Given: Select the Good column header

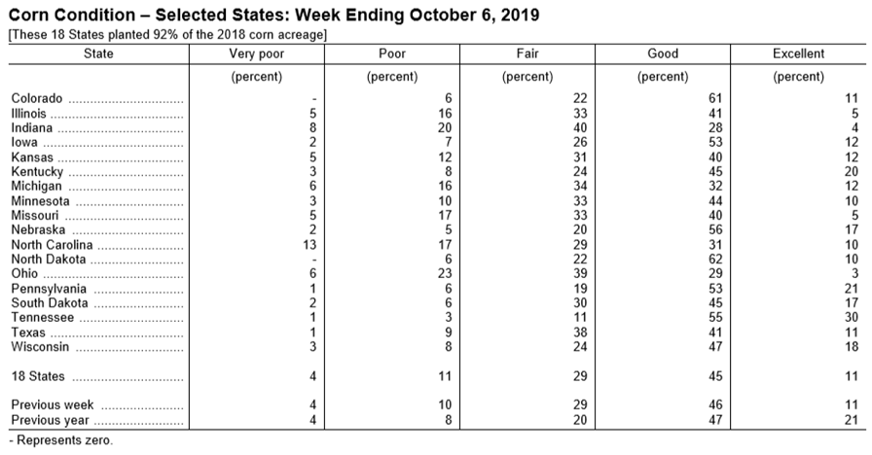Looking at the screenshot, I should click(663, 53).
